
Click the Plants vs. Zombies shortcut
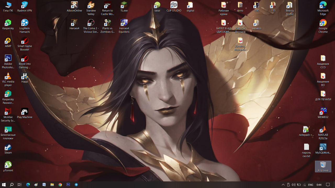(107, 23)
